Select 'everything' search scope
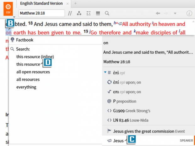Viewport: 195px width, 146px height. coord(26,87)
